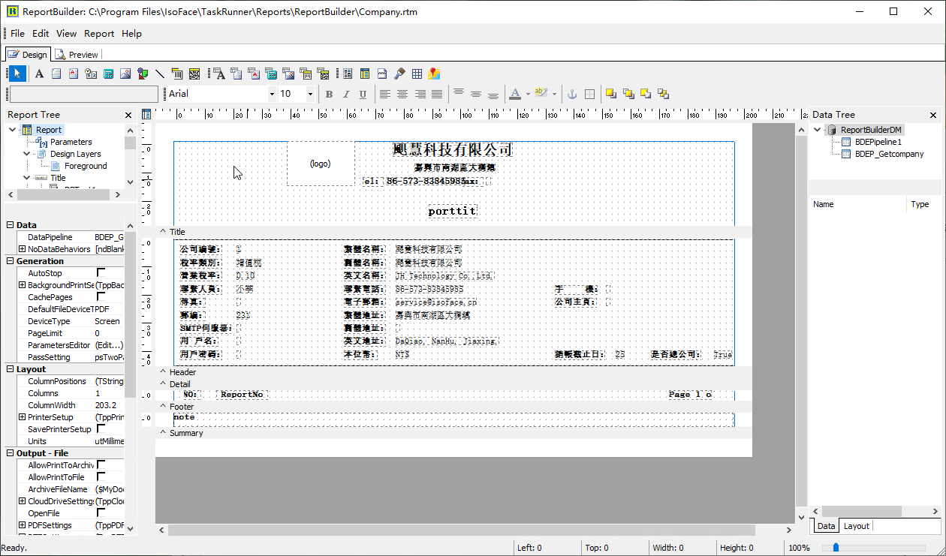The width and height of the screenshot is (946, 556).
Task: Open the Edit menu
Action: (x=41, y=34)
